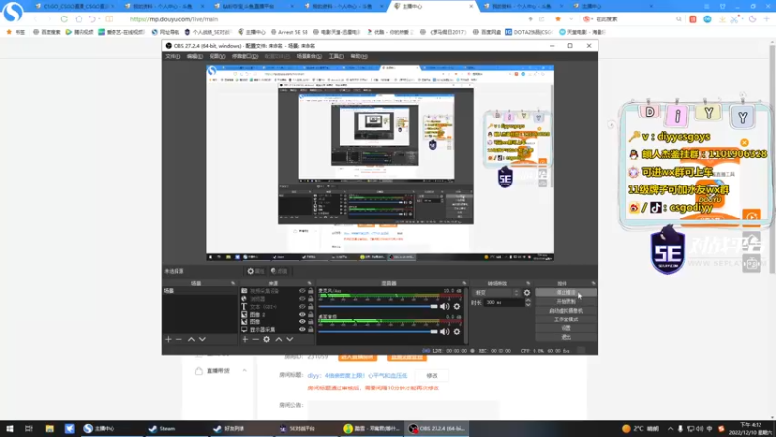Move source down in sources panel
Image resolution: width=776 pixels, height=437 pixels.
pos(290,339)
